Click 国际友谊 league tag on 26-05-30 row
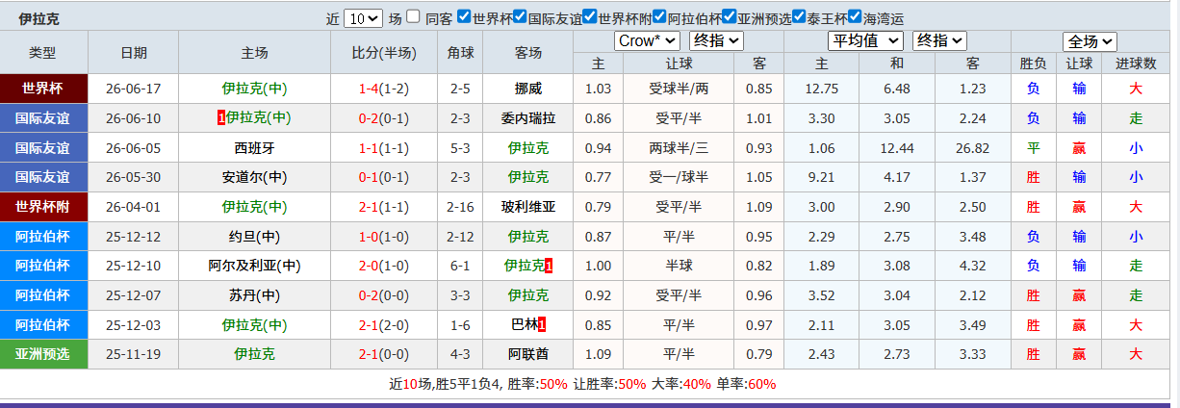This screenshot has height=408, width=1180. pos(43,177)
